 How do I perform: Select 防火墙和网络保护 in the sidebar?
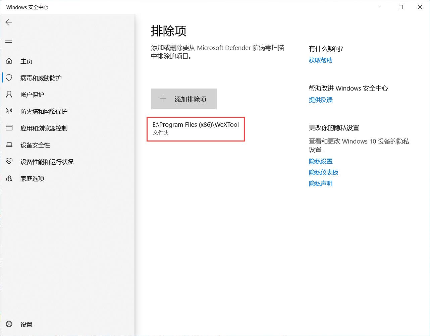point(44,112)
